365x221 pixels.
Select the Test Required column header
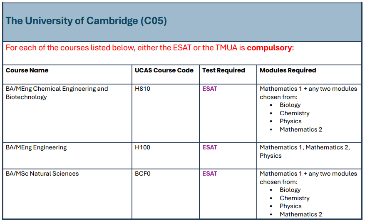click(223, 70)
